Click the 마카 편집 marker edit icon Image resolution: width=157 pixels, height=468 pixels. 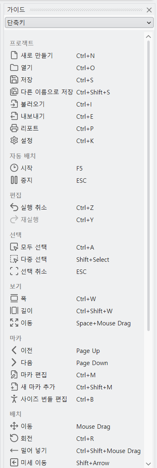coord(14,375)
